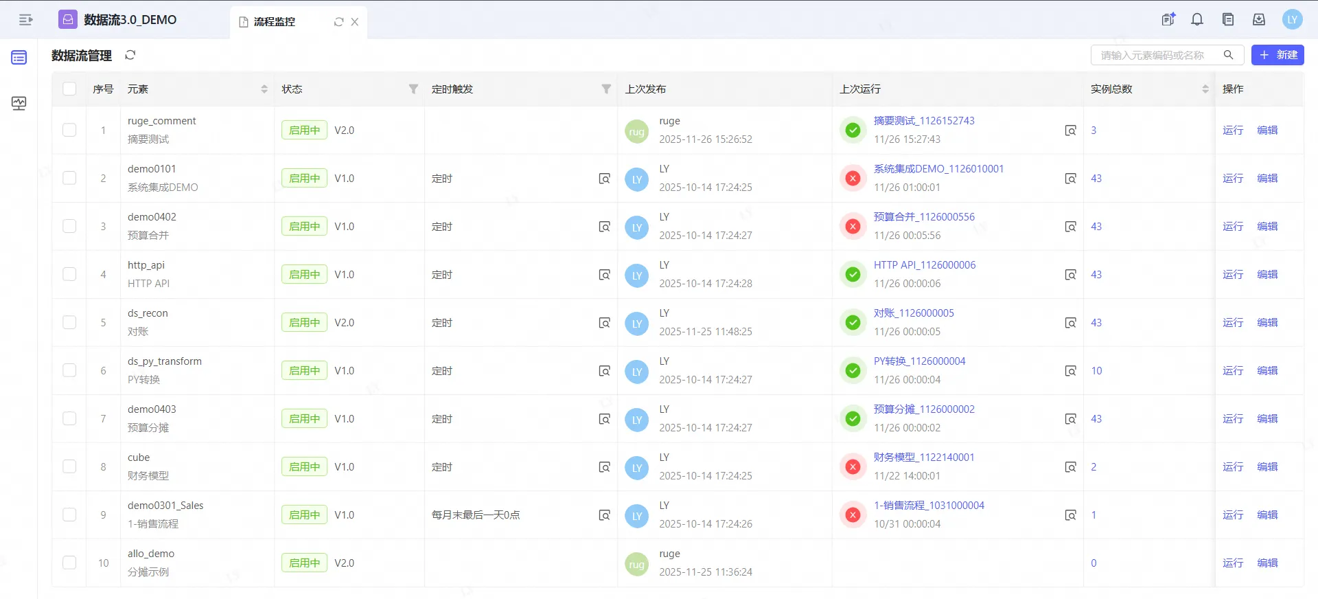Screen dimensions: 1318x599
Task: Switch to the 流程监控 tab
Action: [275, 22]
